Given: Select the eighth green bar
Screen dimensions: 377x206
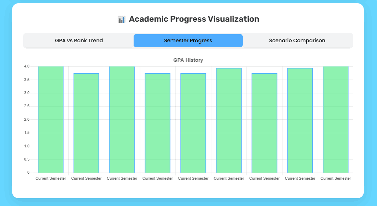Looking at the screenshot, I should [x=300, y=121].
